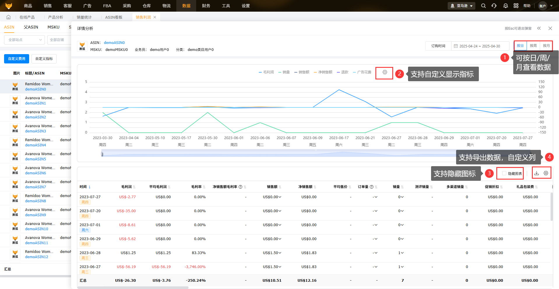Image resolution: width=559 pixels, height=289 pixels.
Task: Open the 财务 menu
Action: 206,6
